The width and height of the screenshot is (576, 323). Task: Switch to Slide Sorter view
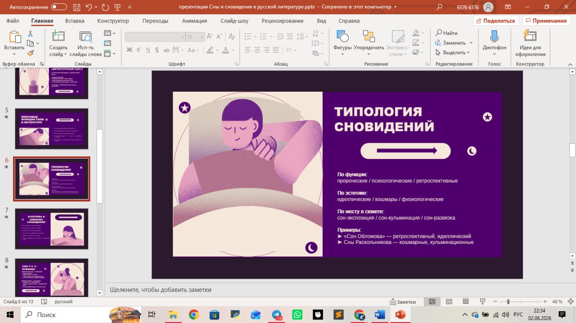[449, 301]
